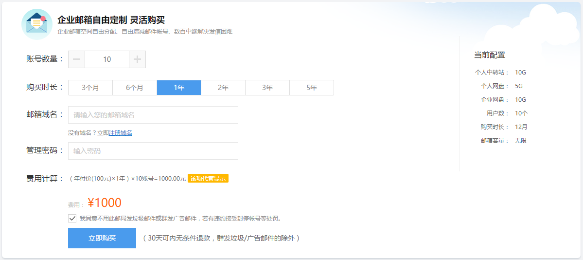The width and height of the screenshot is (583, 260).
Task: Click the enterprise mailbox envelope icon
Action: [37, 24]
